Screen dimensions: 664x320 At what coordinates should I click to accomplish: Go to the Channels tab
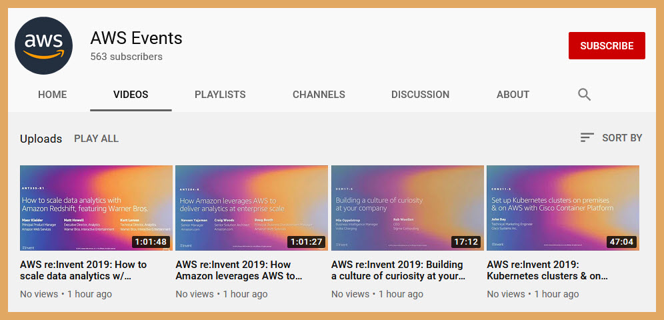[x=319, y=95]
